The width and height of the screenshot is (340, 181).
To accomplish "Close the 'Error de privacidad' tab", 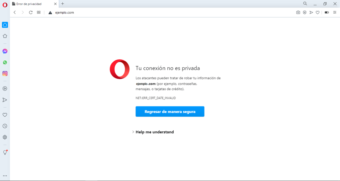I will [x=55, y=4].
